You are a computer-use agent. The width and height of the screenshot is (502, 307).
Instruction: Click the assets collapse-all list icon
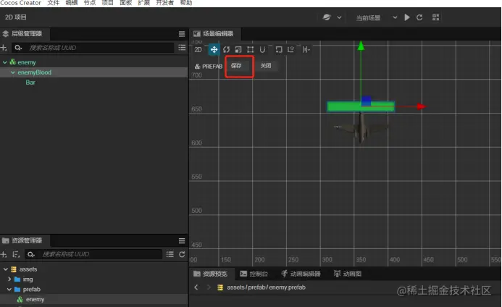170,254
